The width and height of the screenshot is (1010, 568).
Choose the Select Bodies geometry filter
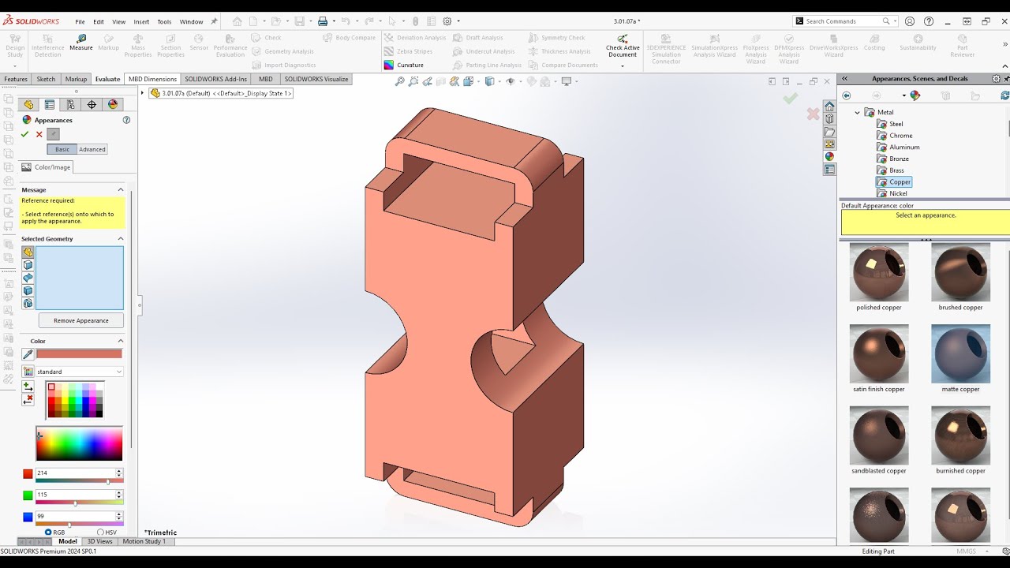tap(28, 290)
